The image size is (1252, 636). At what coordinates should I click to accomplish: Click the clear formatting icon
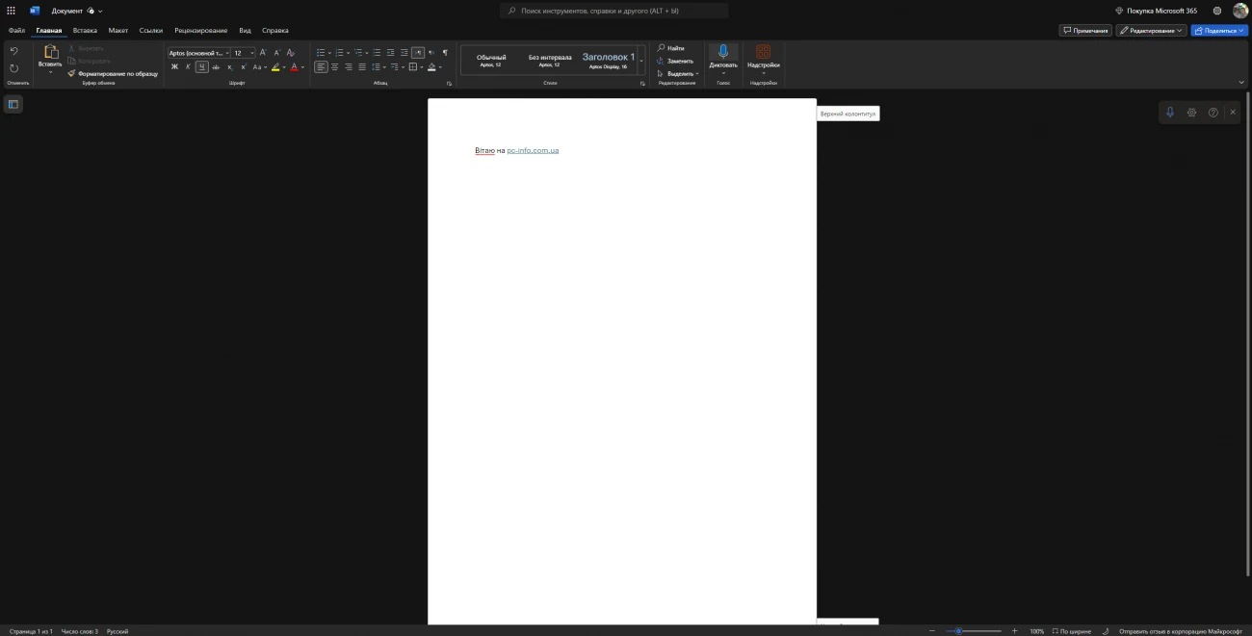pos(291,53)
